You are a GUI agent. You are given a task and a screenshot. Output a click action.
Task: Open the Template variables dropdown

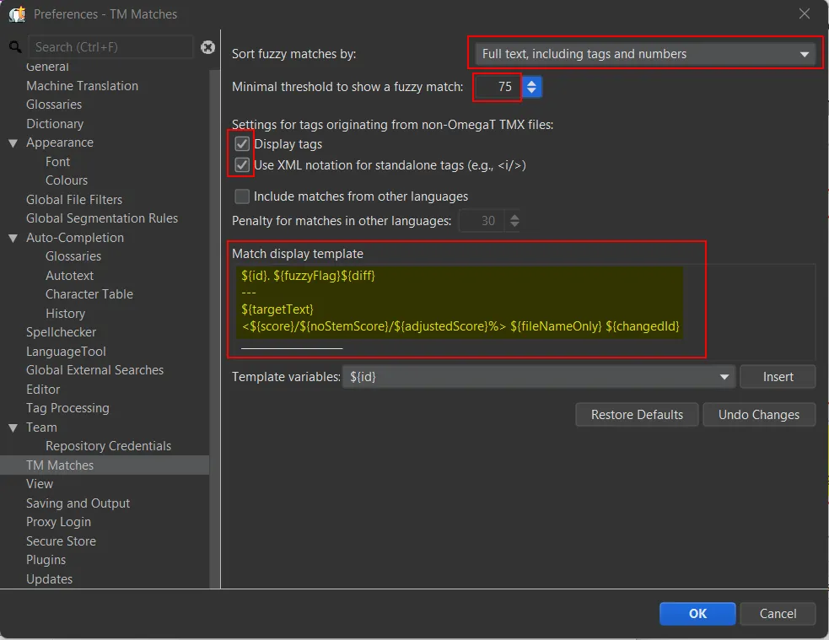[x=540, y=377]
